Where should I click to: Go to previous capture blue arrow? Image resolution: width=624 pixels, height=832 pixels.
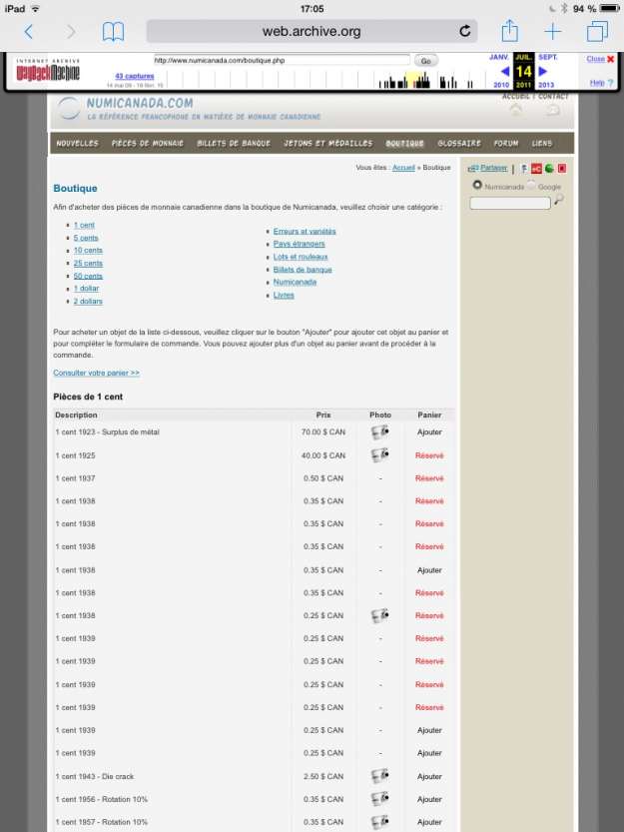(505, 71)
